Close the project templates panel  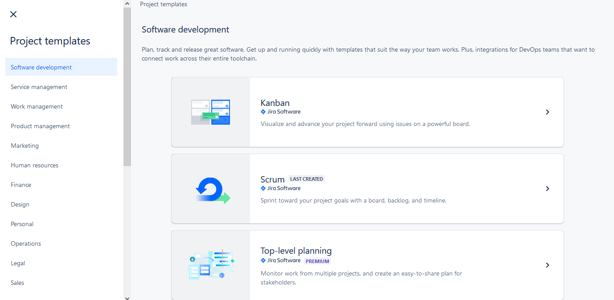(x=13, y=14)
